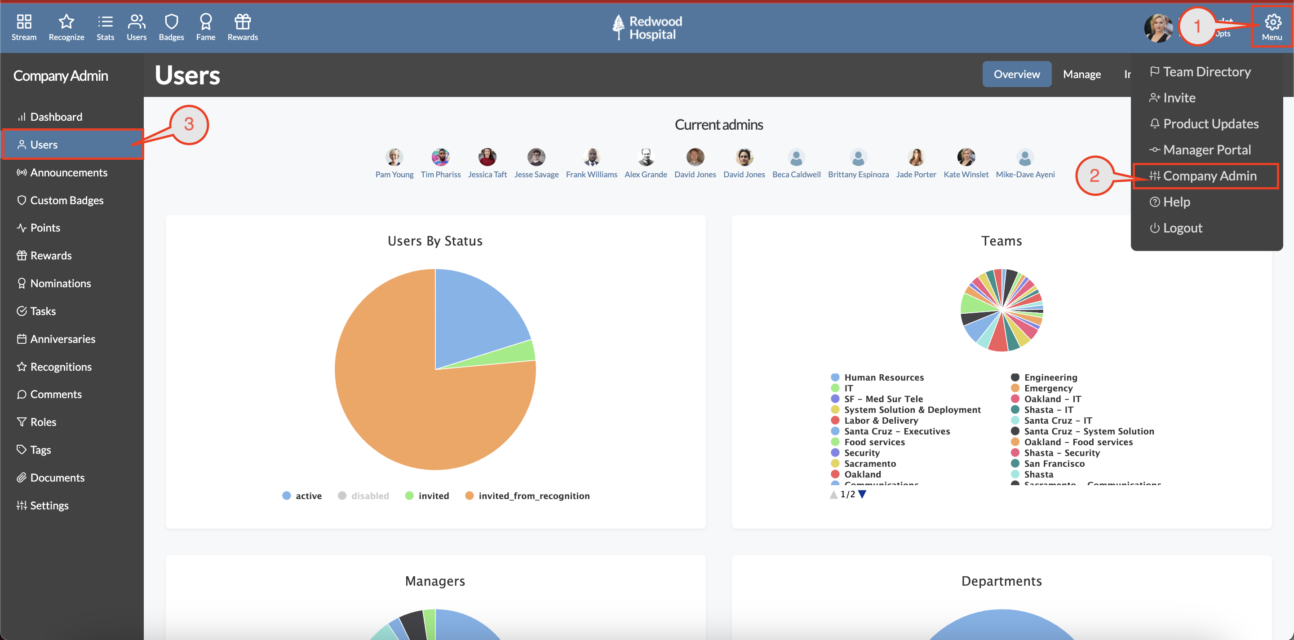Toggle Labor & Delivery in Teams legend
Image resolution: width=1294 pixels, height=640 pixels.
[x=874, y=421]
